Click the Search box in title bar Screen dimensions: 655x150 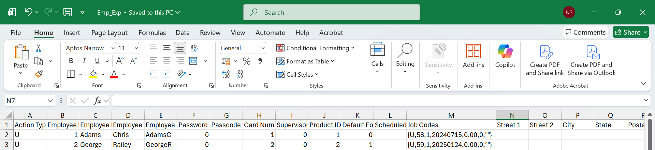[331, 13]
